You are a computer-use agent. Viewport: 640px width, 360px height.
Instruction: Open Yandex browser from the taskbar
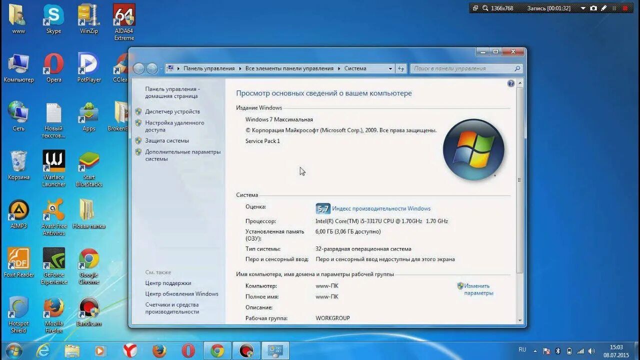[130, 350]
